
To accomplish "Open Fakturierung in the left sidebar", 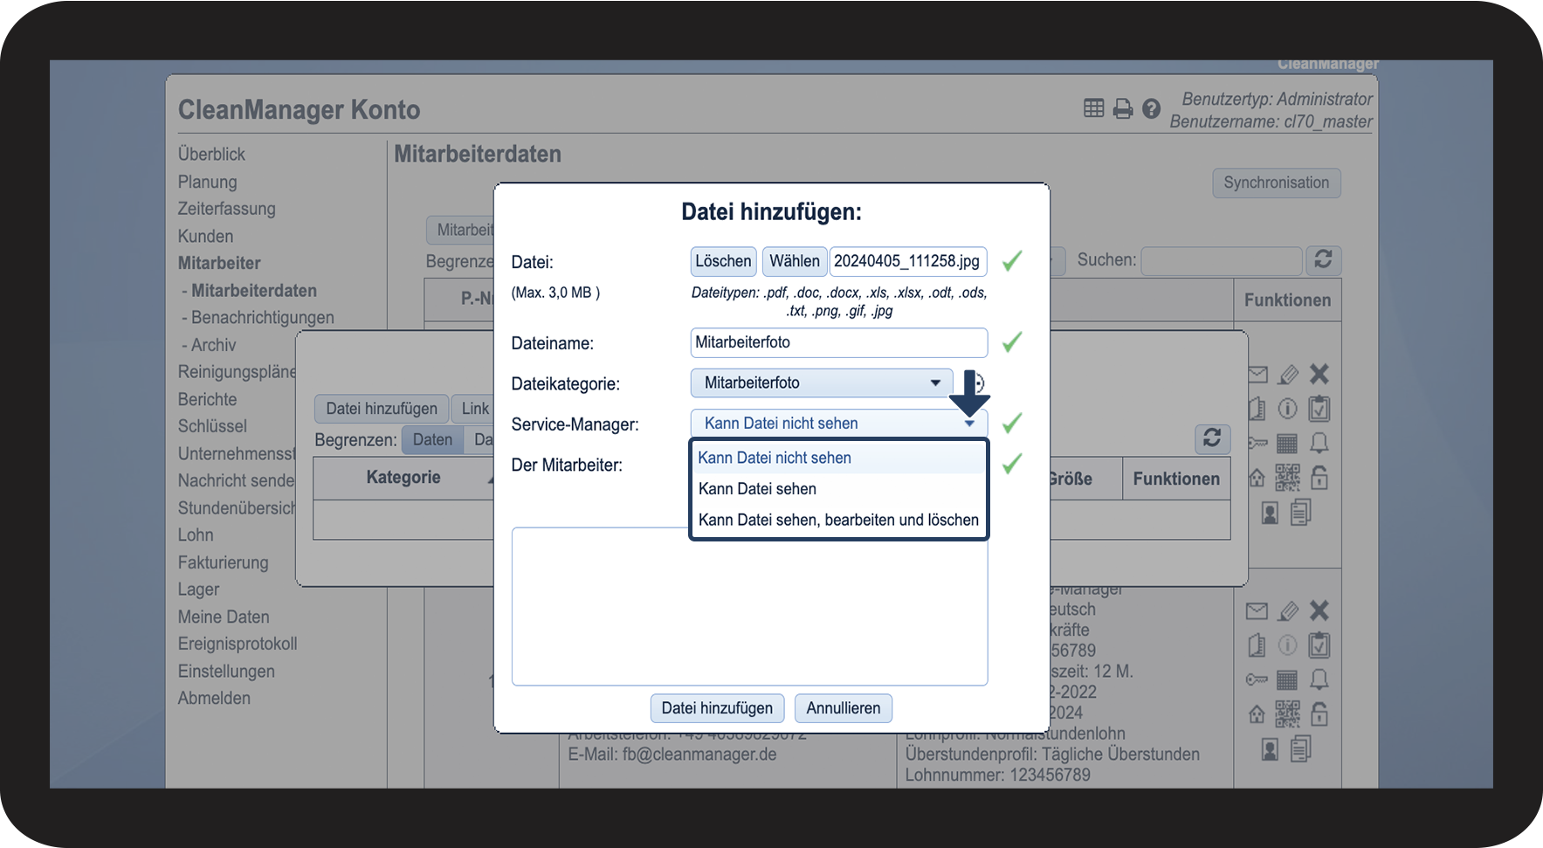I will click(x=223, y=562).
